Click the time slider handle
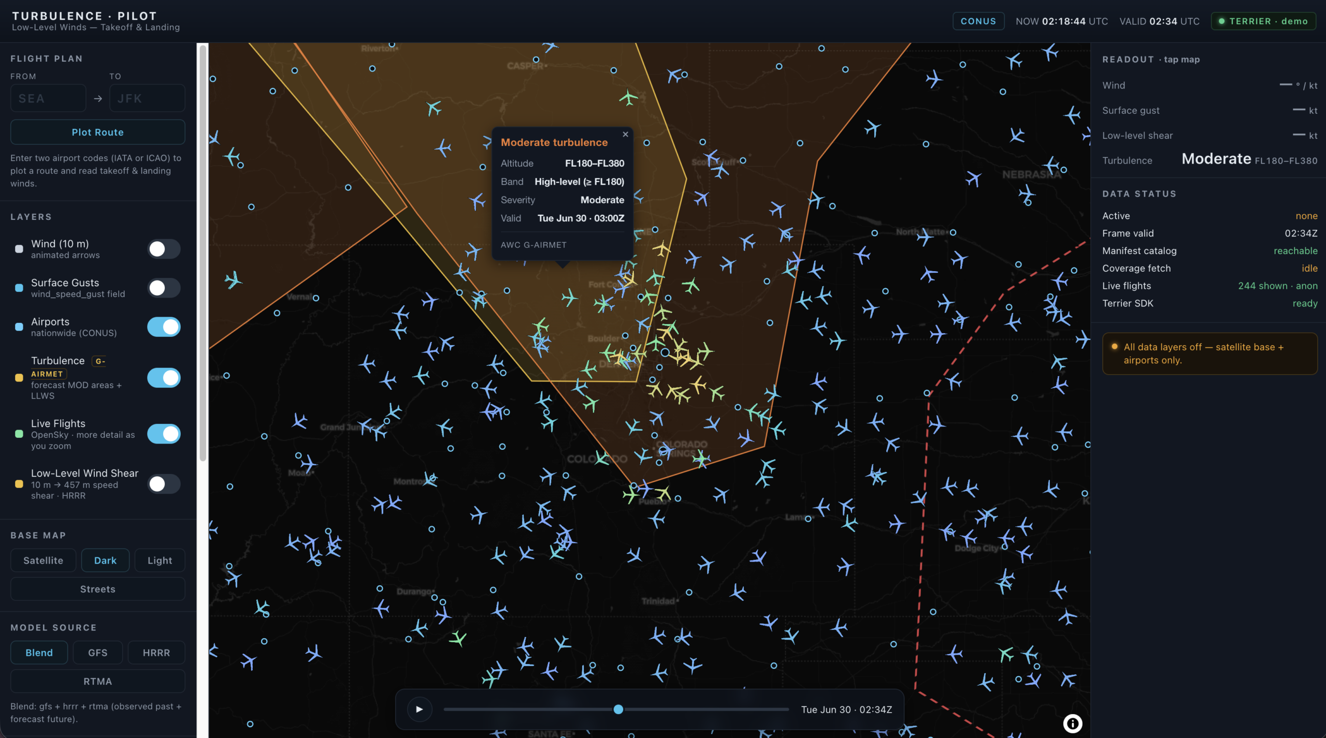 (x=618, y=709)
